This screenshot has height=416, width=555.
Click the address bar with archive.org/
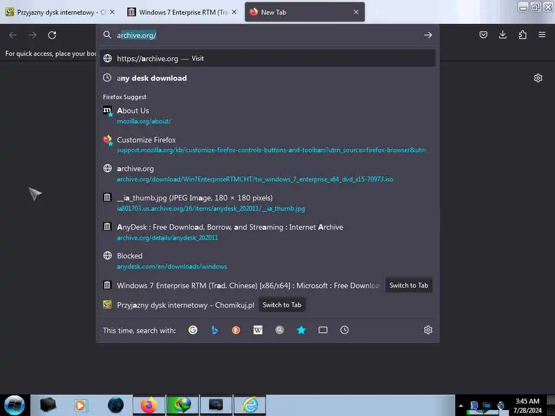point(268,35)
